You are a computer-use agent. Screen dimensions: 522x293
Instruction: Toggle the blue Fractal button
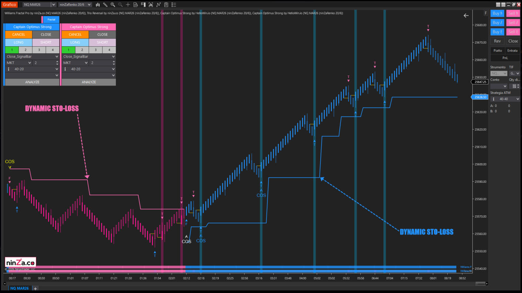pos(51,19)
